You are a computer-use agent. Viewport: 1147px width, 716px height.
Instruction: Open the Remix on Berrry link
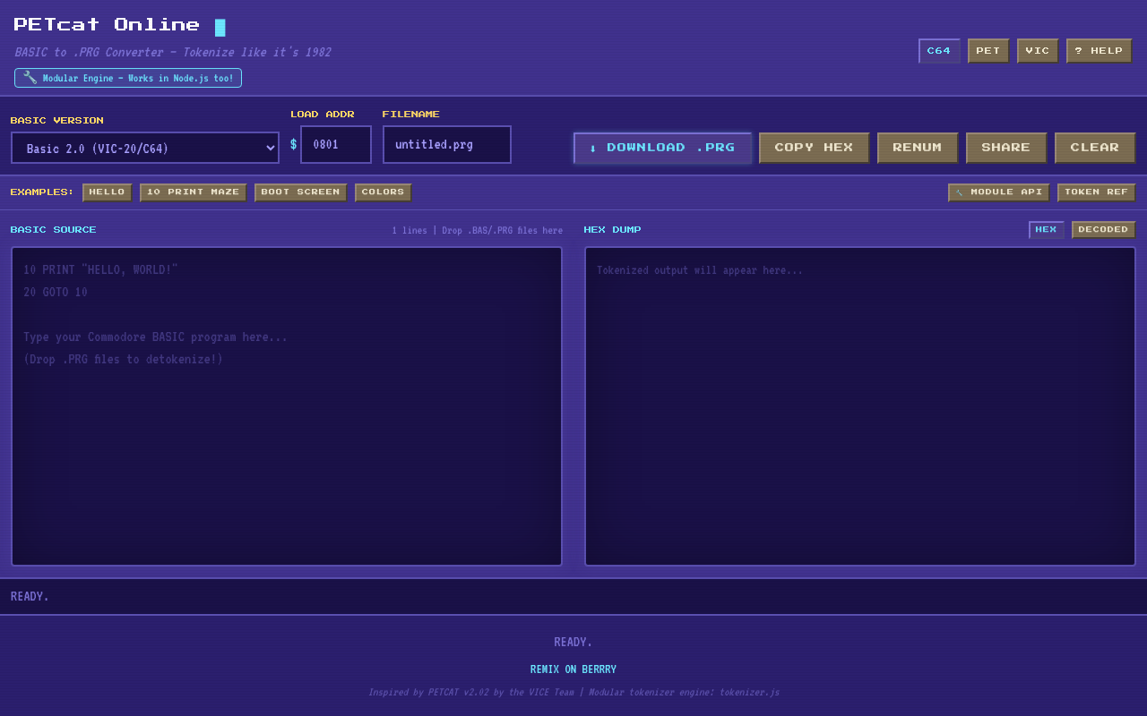573,669
